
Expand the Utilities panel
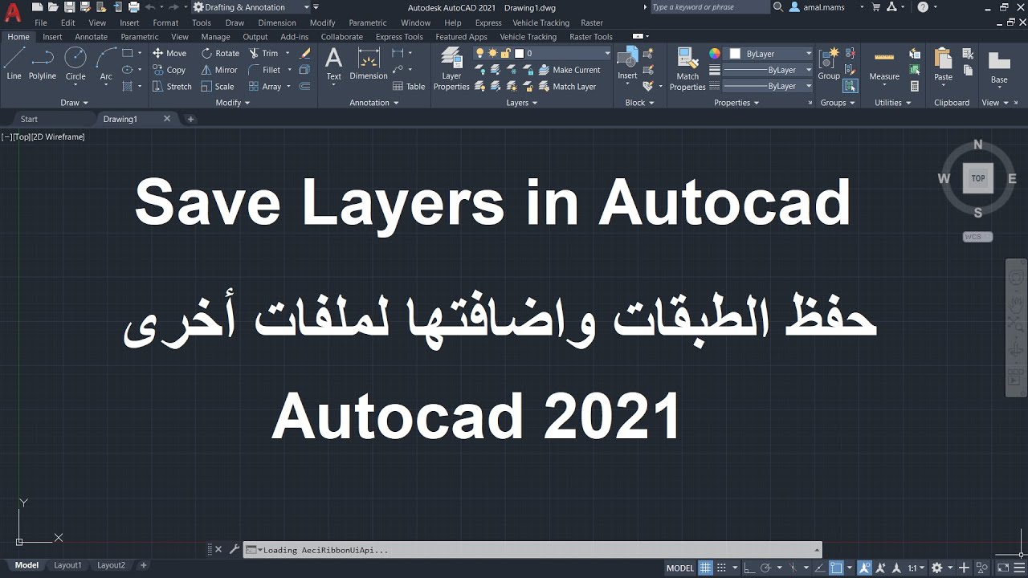[892, 103]
